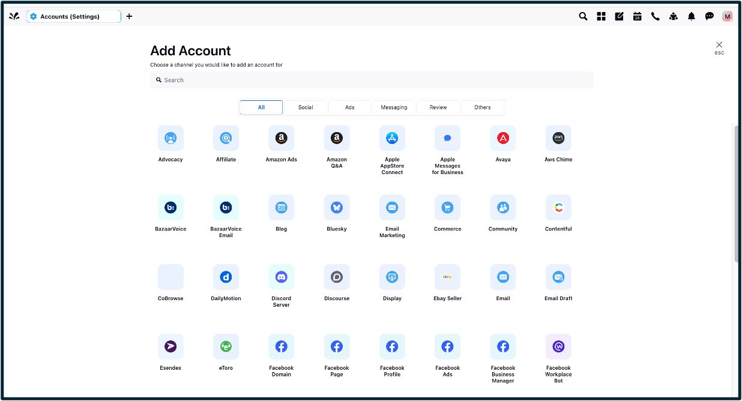742x401 pixels.
Task: Open the chat messages icon
Action: pos(709,16)
